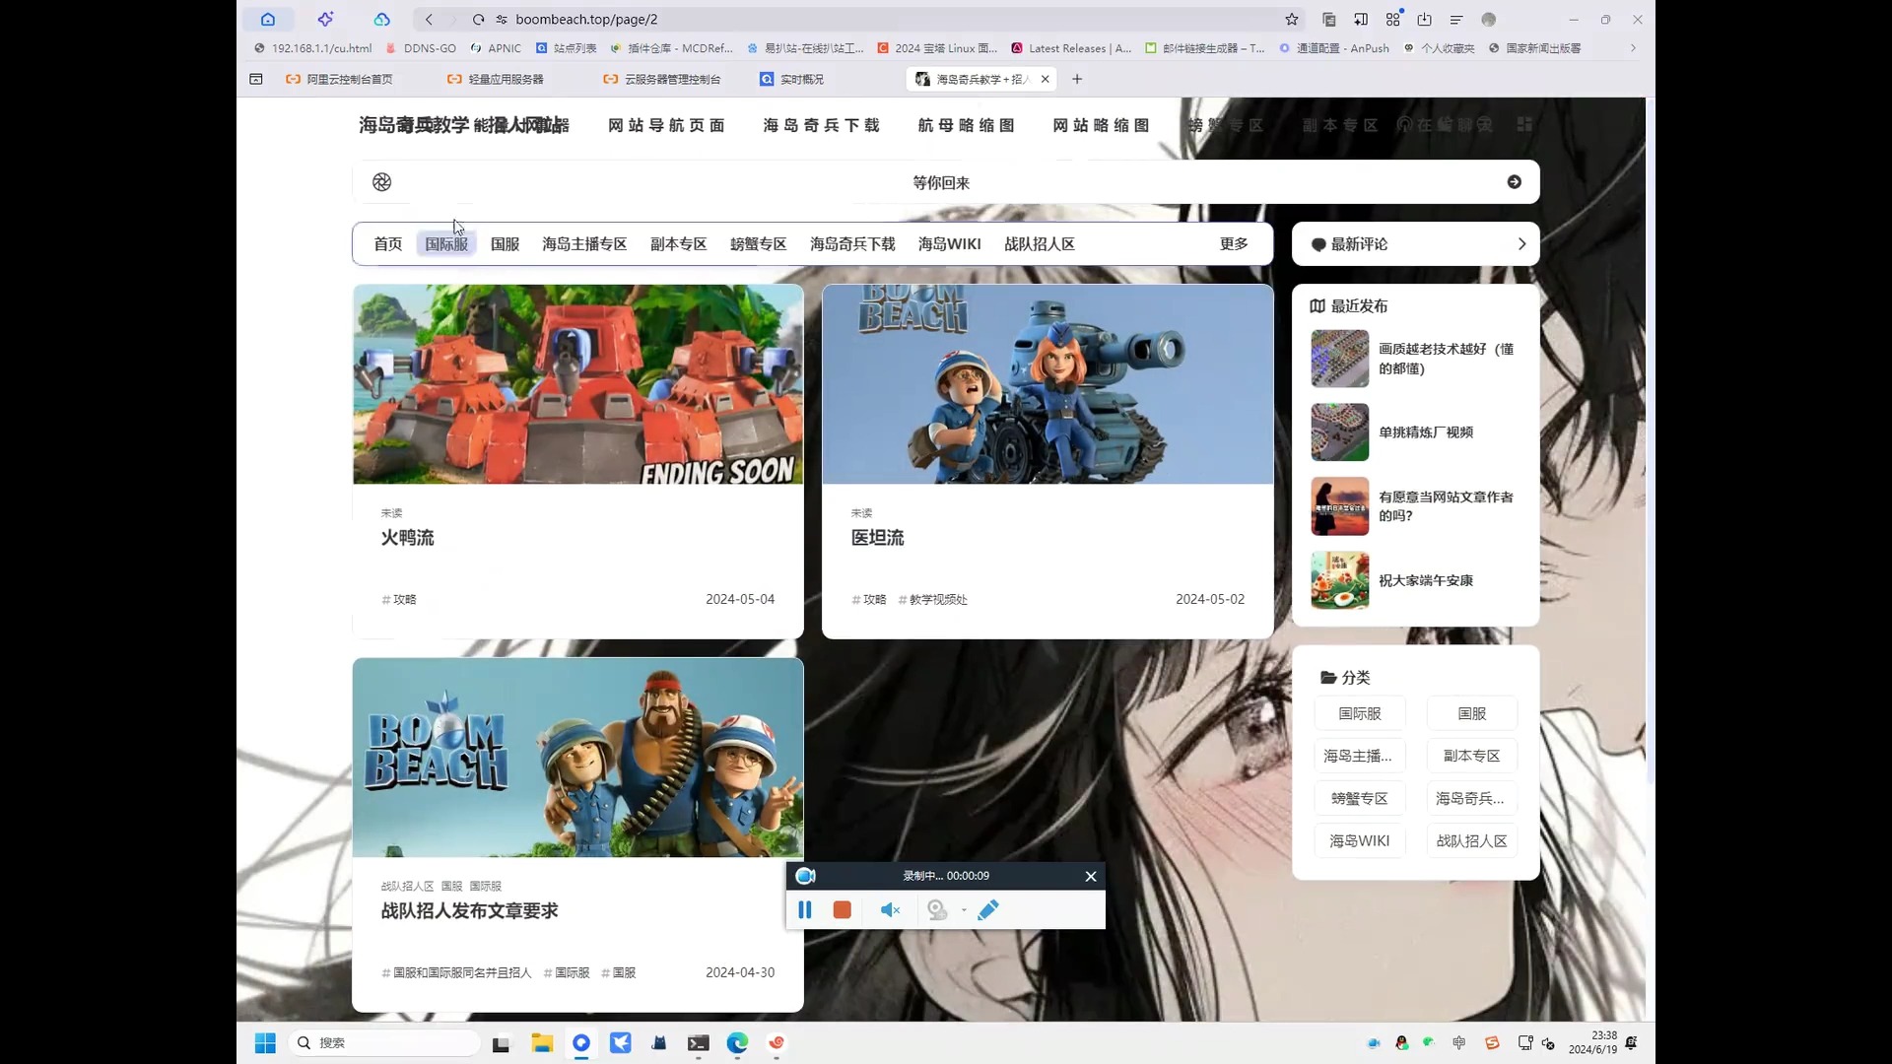Open the 更多 category dropdown
The width and height of the screenshot is (1892, 1064).
tap(1234, 244)
